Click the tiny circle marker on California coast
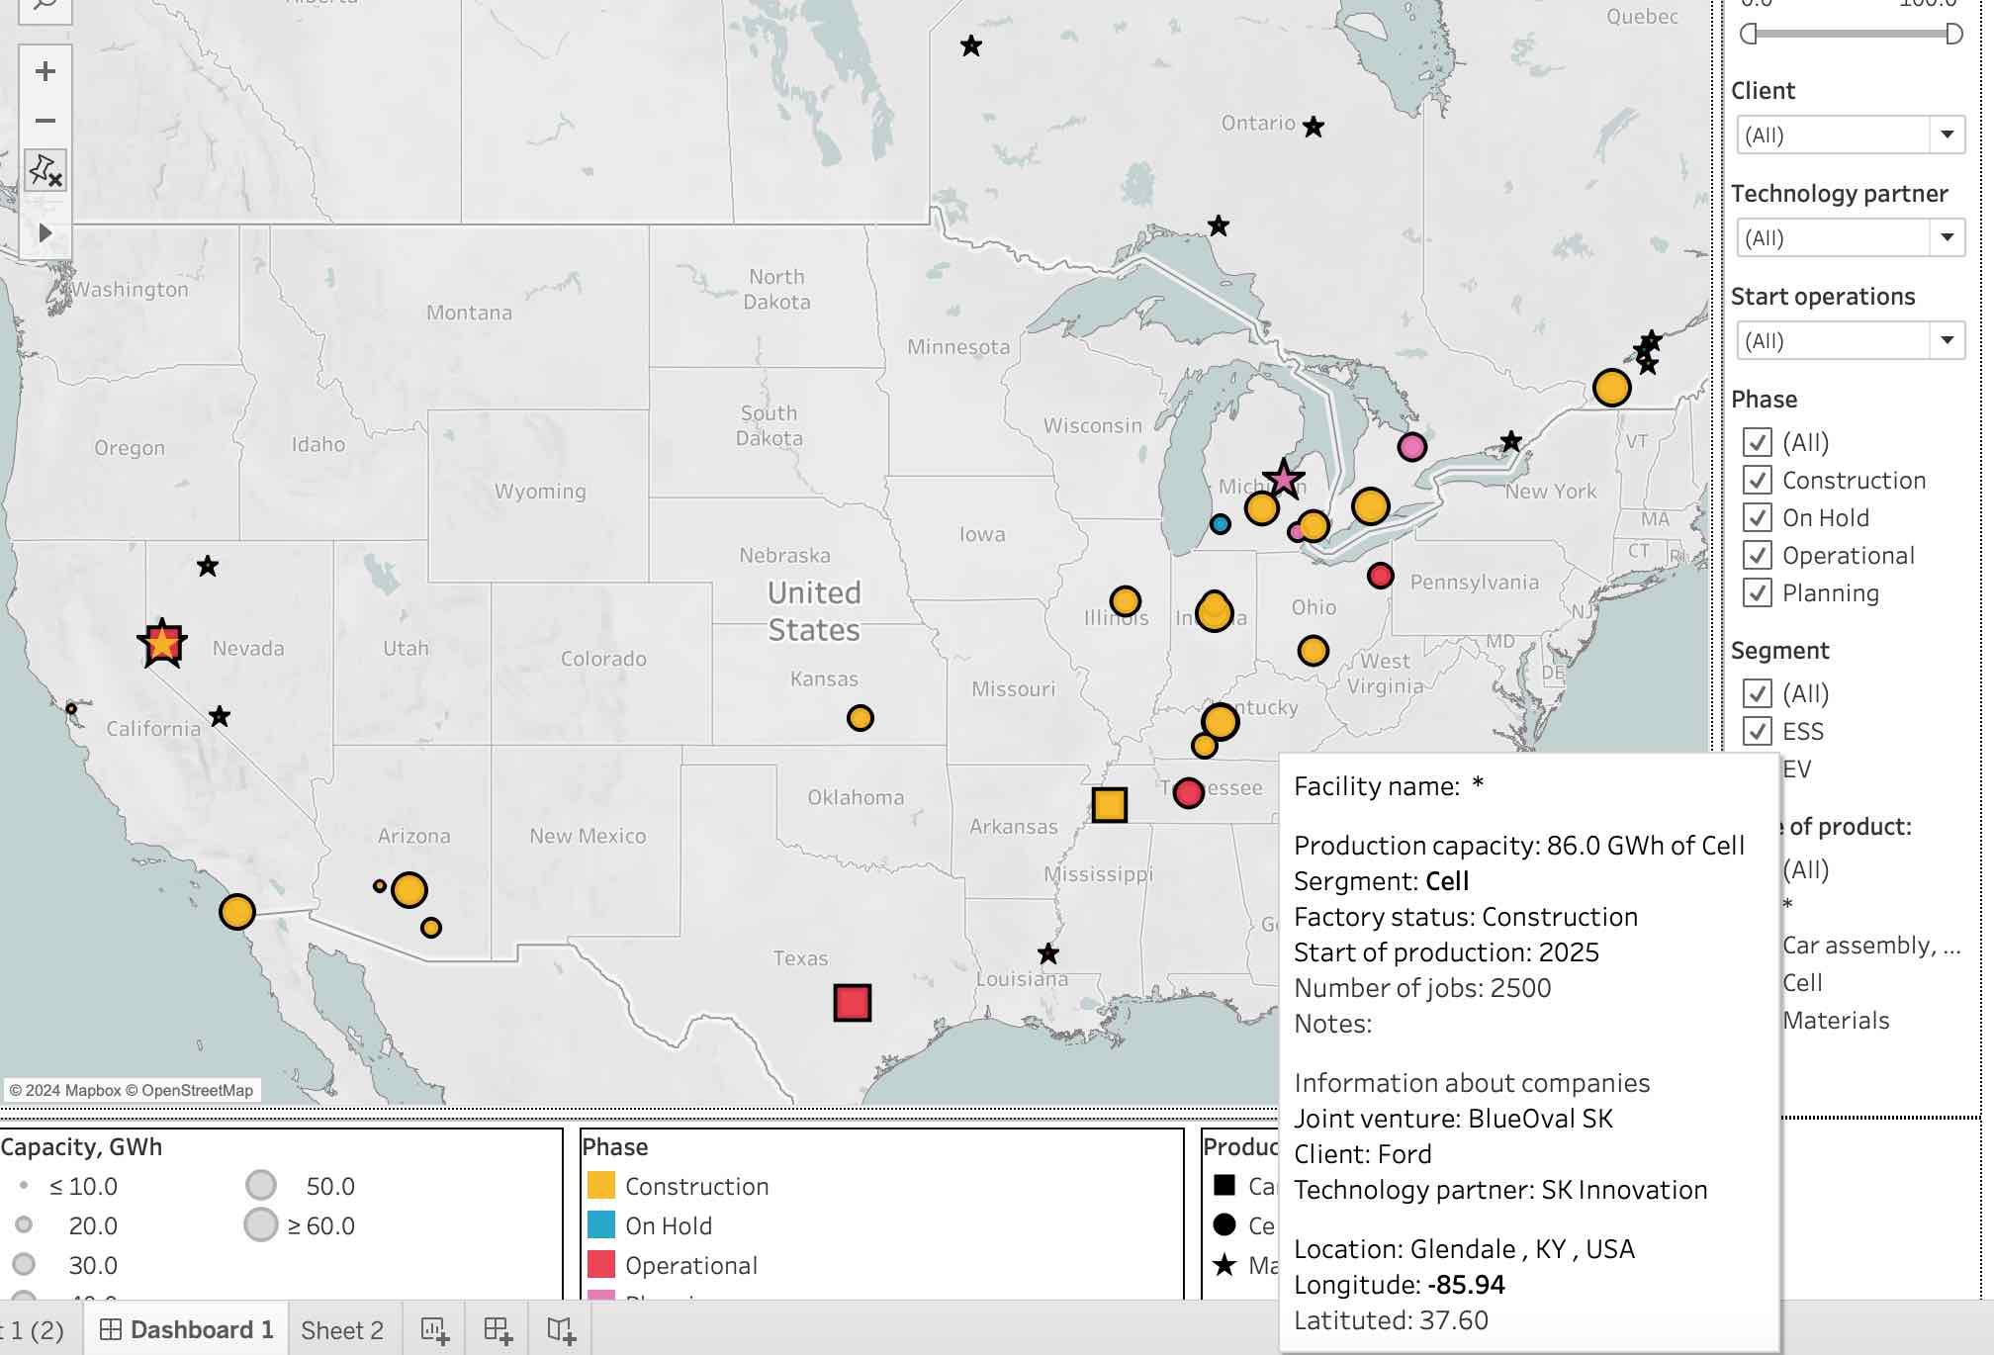This screenshot has width=1994, height=1355. point(71,708)
